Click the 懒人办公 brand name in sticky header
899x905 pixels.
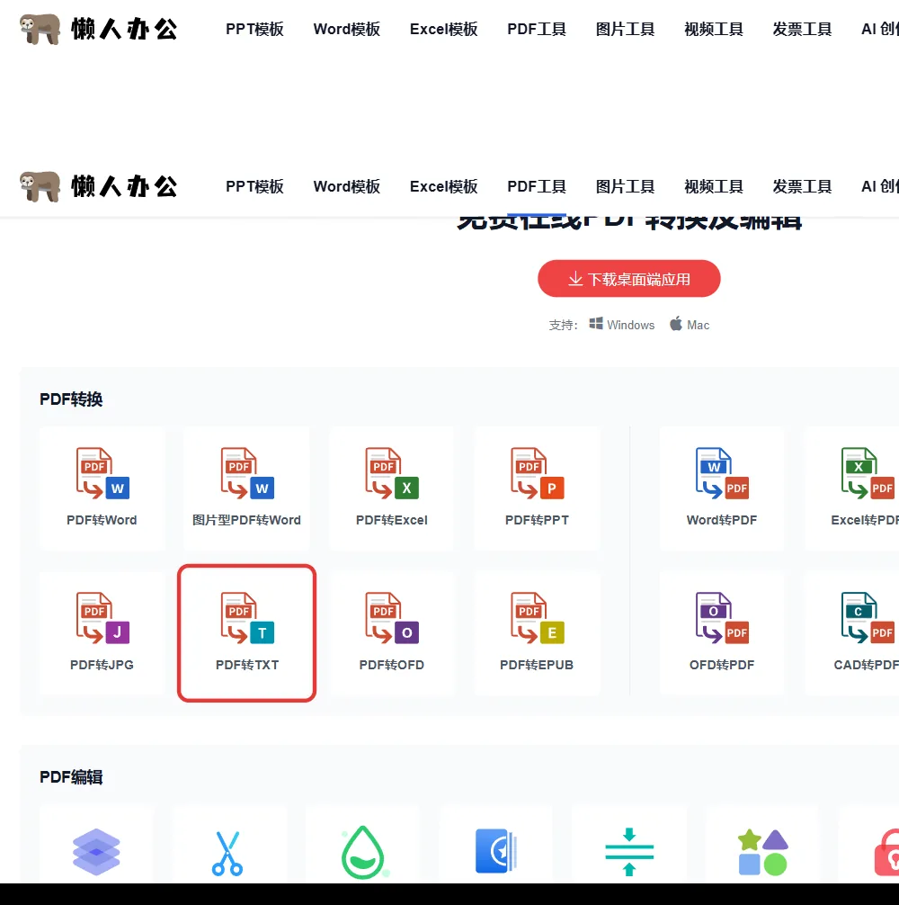click(x=124, y=186)
